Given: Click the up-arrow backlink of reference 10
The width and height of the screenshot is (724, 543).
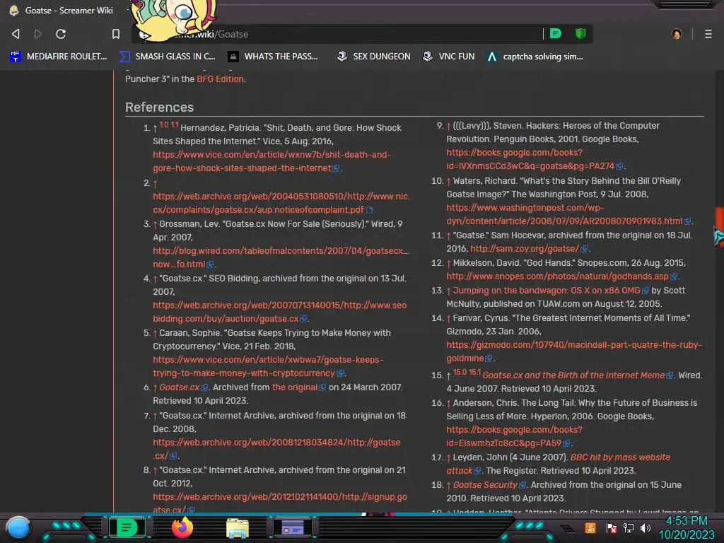Looking at the screenshot, I should (448, 182).
